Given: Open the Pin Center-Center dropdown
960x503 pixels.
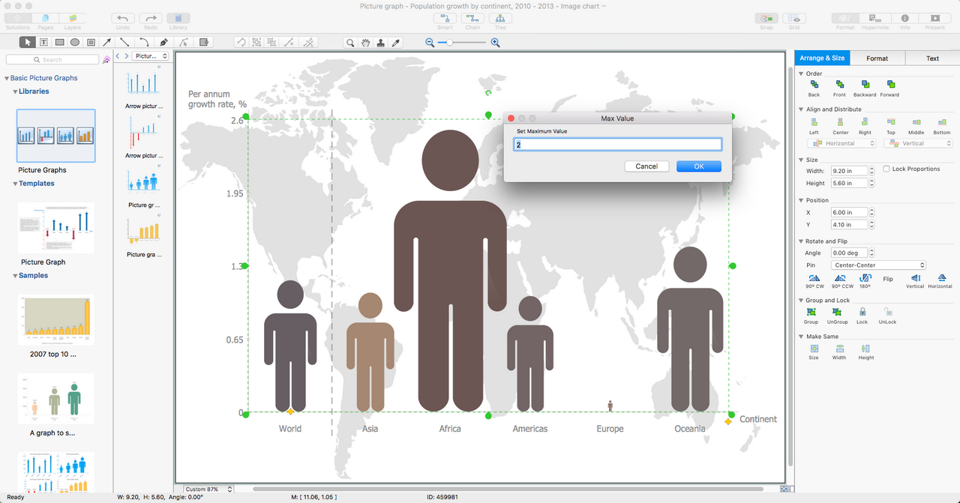Looking at the screenshot, I should pos(878,265).
